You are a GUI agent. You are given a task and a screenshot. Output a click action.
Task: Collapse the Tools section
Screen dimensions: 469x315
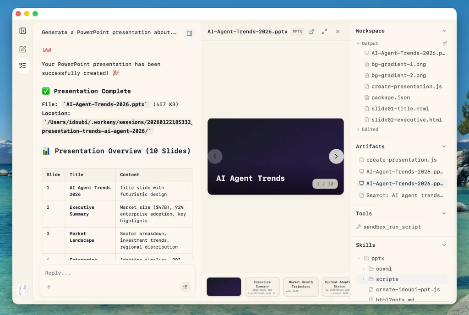tap(444, 213)
